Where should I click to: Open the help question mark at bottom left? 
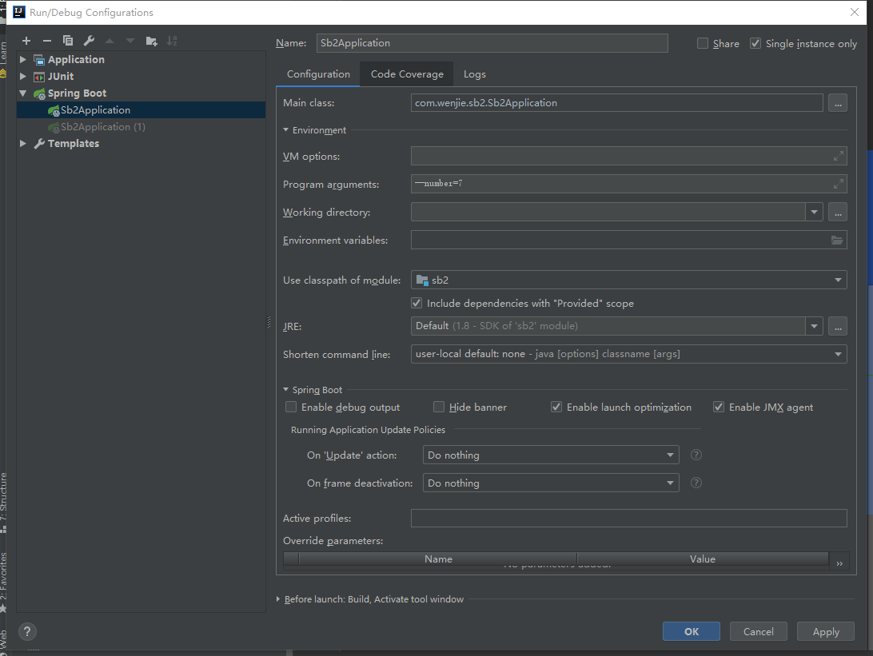27,631
